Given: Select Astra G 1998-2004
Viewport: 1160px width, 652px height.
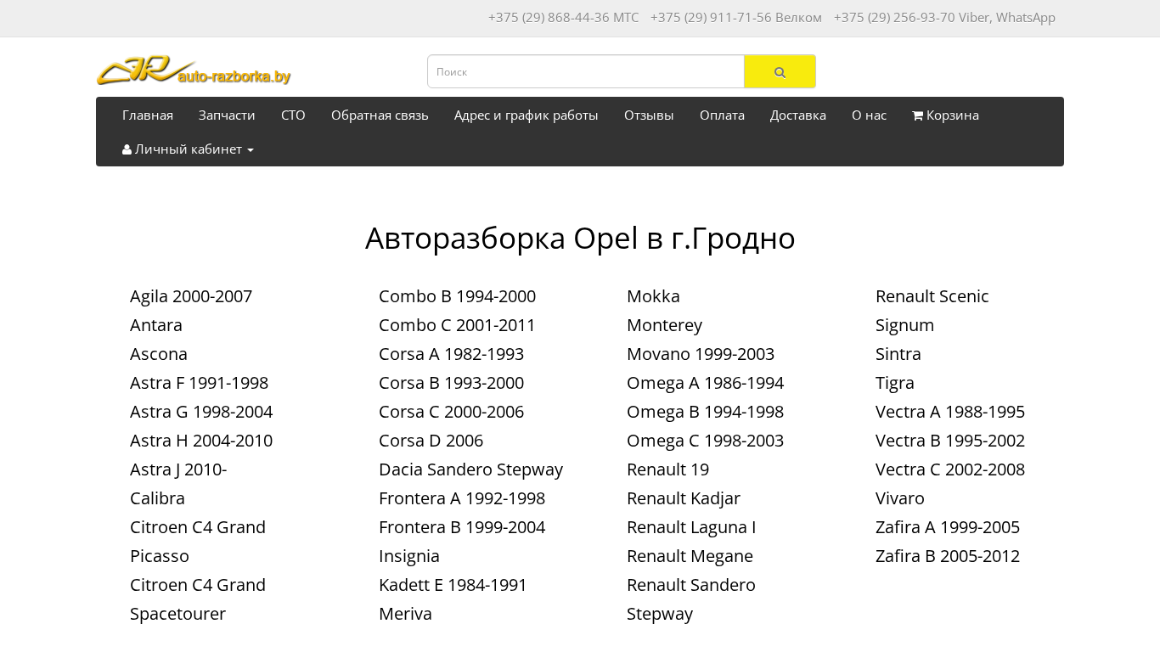Looking at the screenshot, I should tap(201, 412).
